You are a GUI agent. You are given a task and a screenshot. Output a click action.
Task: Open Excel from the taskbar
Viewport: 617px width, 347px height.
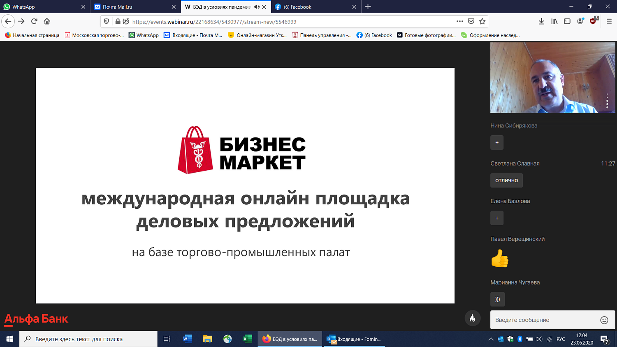click(x=247, y=339)
